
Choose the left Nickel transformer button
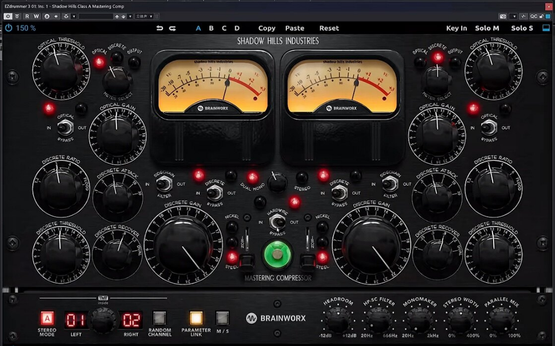coord(232,227)
